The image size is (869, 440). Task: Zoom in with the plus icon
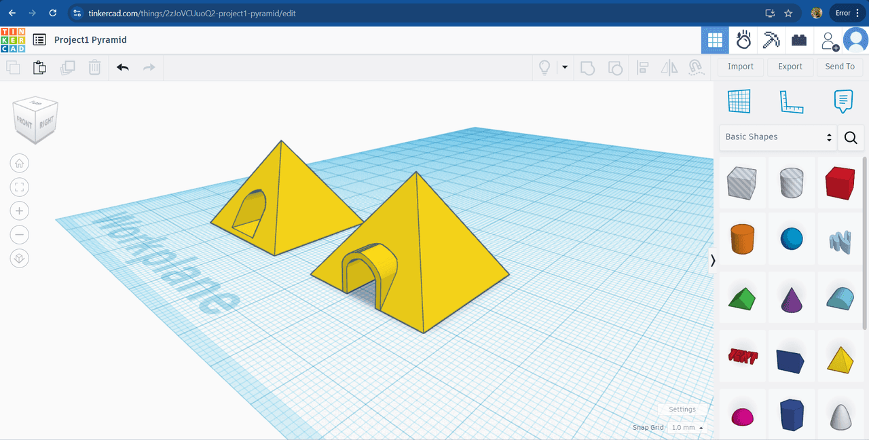tap(20, 210)
